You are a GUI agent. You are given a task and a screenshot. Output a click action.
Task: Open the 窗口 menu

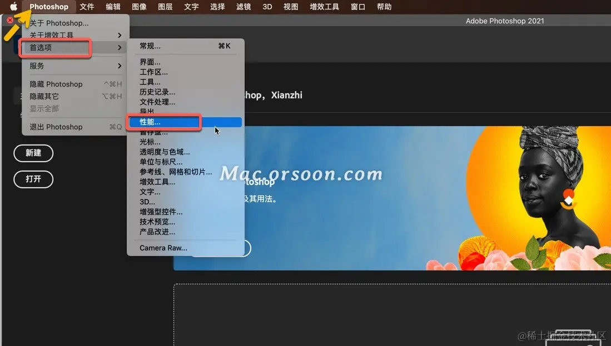(357, 7)
